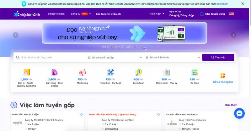Open the Nhân Viên Vận Hành Máy job
The height and width of the screenshot is (131, 251).
[x=113, y=114]
